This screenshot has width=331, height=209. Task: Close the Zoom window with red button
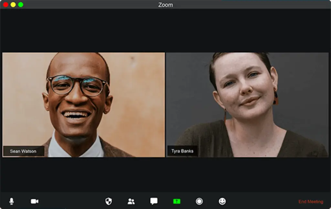pyautogui.click(x=5, y=5)
